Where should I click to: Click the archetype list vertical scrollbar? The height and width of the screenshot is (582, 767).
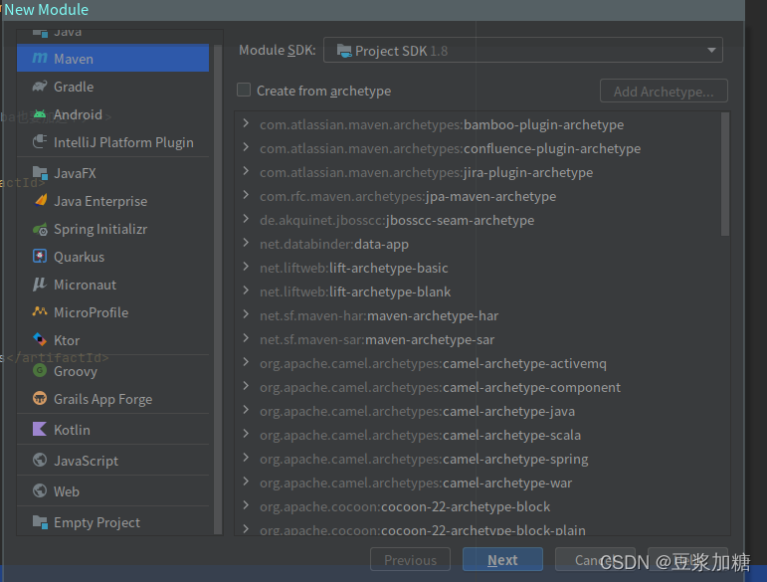[x=725, y=174]
